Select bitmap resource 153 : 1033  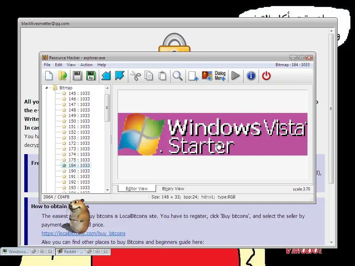pyautogui.click(x=79, y=138)
